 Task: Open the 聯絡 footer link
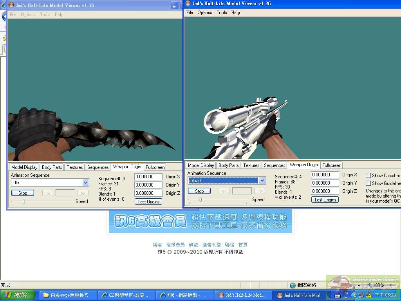tap(229, 245)
